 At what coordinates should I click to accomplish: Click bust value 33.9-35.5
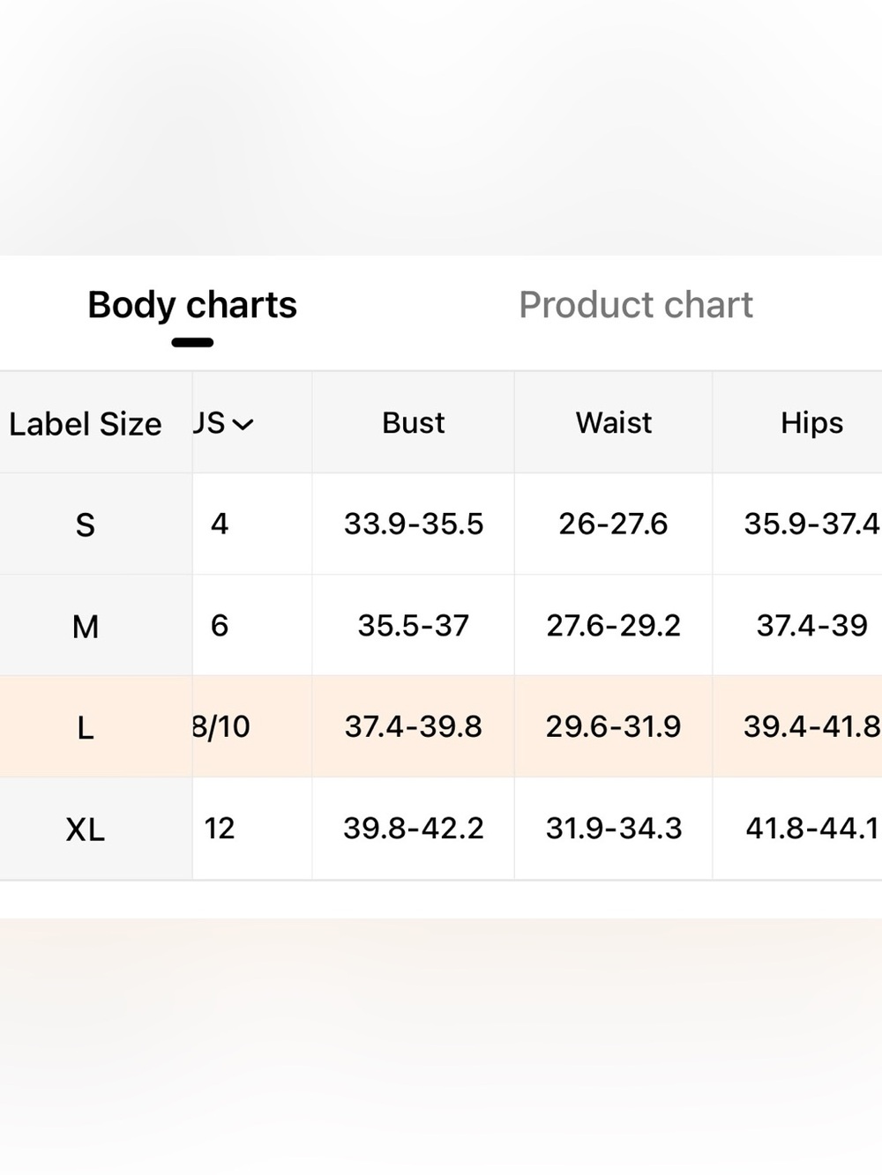click(414, 524)
